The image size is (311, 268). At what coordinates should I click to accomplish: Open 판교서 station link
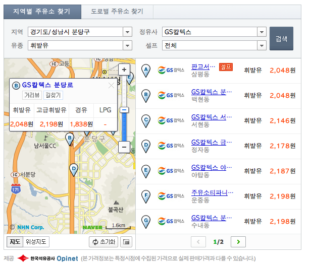coord(203,67)
